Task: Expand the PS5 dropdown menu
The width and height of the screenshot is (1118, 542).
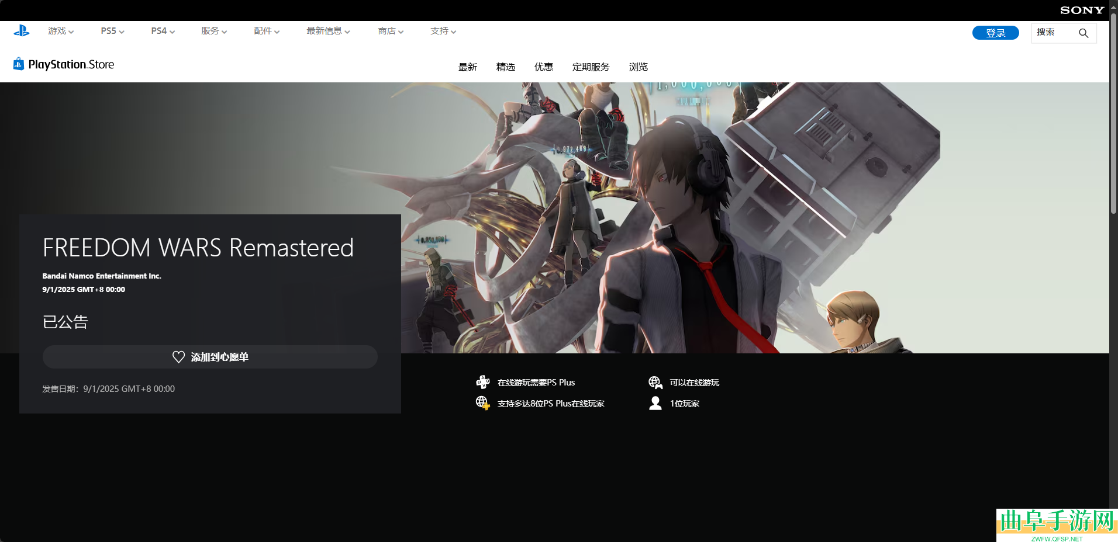Action: (x=112, y=31)
